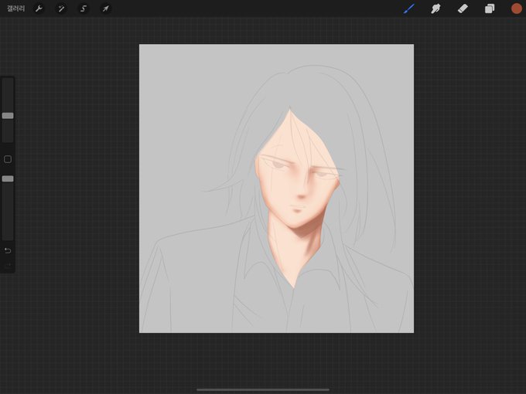Tap the home indicator bar

[x=263, y=389]
